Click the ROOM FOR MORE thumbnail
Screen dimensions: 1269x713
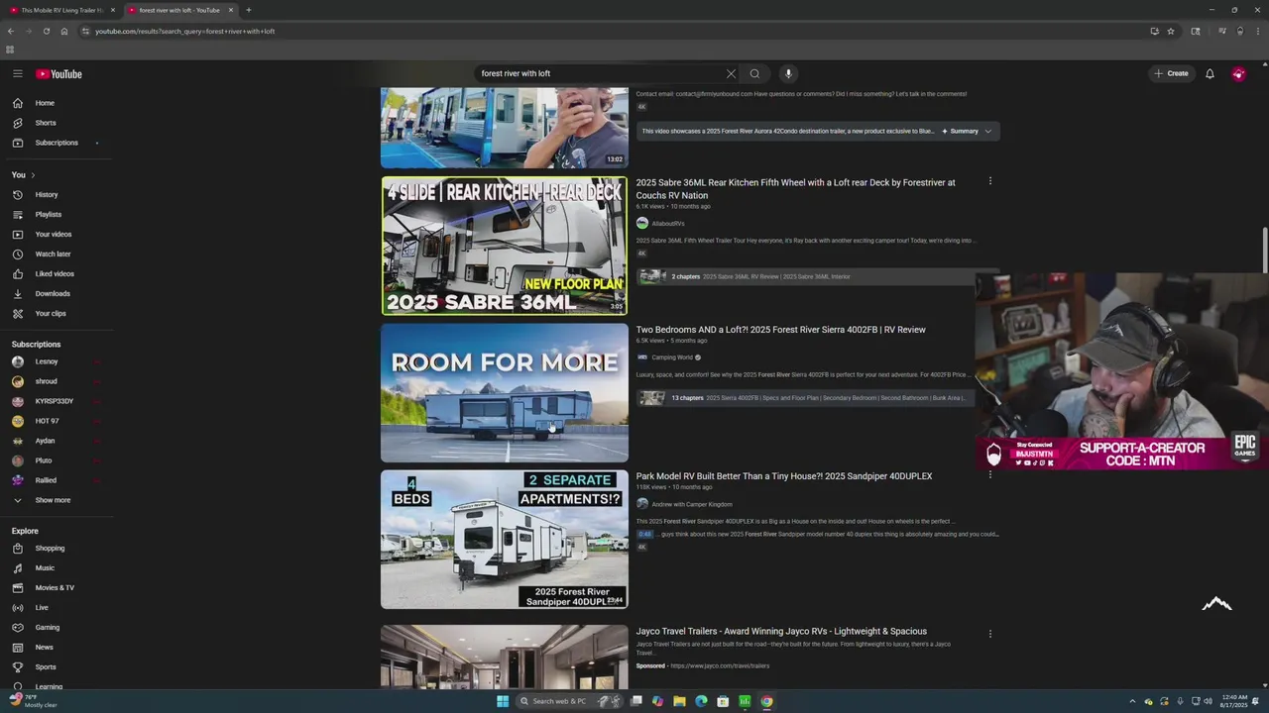pyautogui.click(x=505, y=393)
